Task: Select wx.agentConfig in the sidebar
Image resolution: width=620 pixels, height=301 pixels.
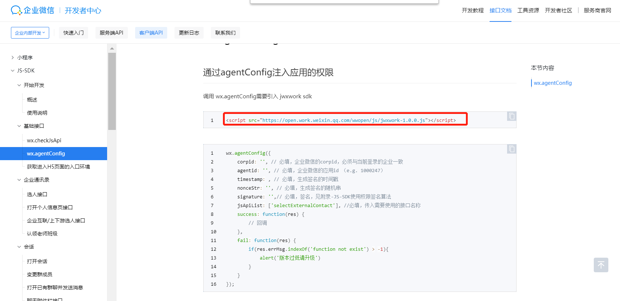Action: coord(54,154)
